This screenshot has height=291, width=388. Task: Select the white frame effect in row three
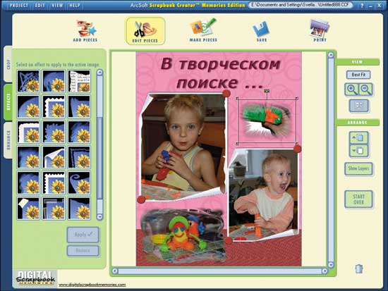pos(28,132)
